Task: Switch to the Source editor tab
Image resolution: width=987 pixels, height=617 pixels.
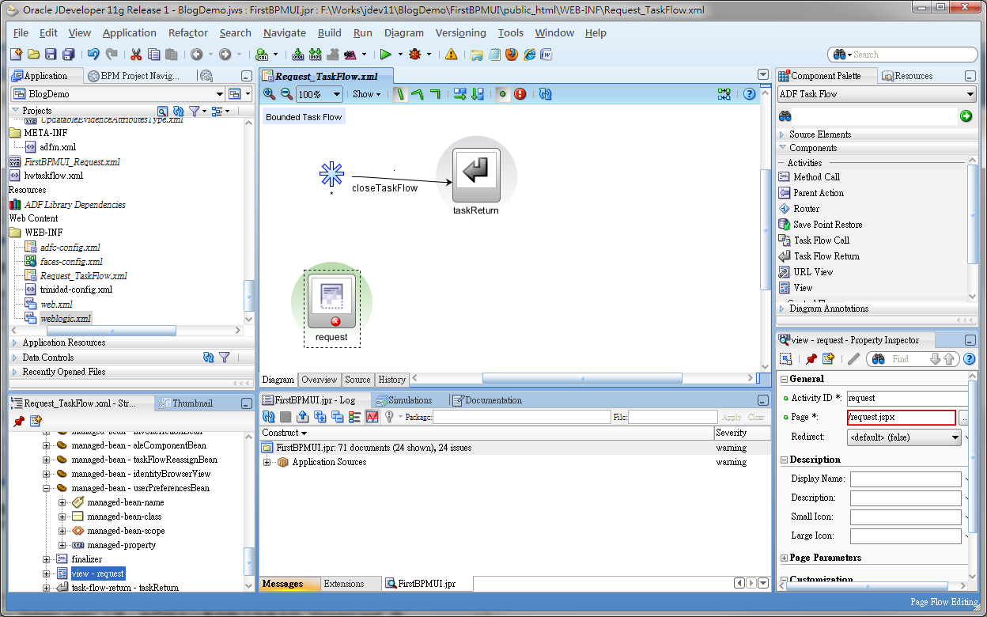Action: (357, 380)
